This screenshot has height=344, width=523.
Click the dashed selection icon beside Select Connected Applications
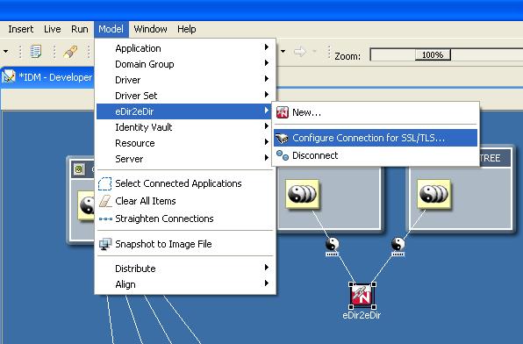coord(105,183)
